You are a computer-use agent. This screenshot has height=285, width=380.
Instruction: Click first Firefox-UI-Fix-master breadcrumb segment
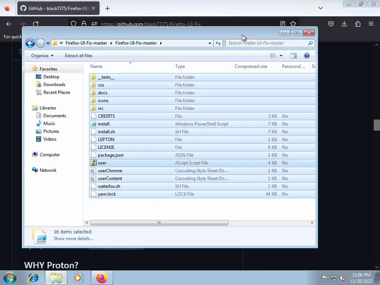(x=86, y=43)
